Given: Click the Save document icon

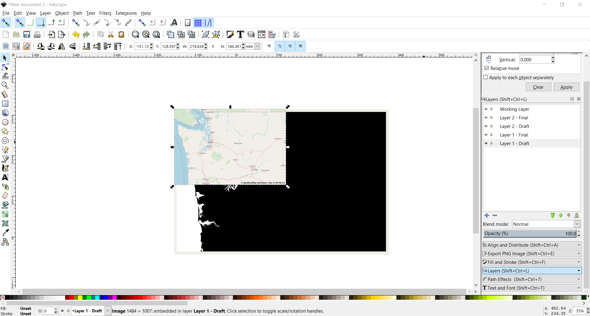Looking at the screenshot, I should point(27,34).
